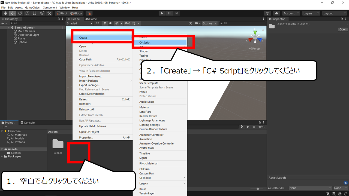This screenshot has height=196, width=349.
Task: Click the Play button
Action: (x=162, y=13)
